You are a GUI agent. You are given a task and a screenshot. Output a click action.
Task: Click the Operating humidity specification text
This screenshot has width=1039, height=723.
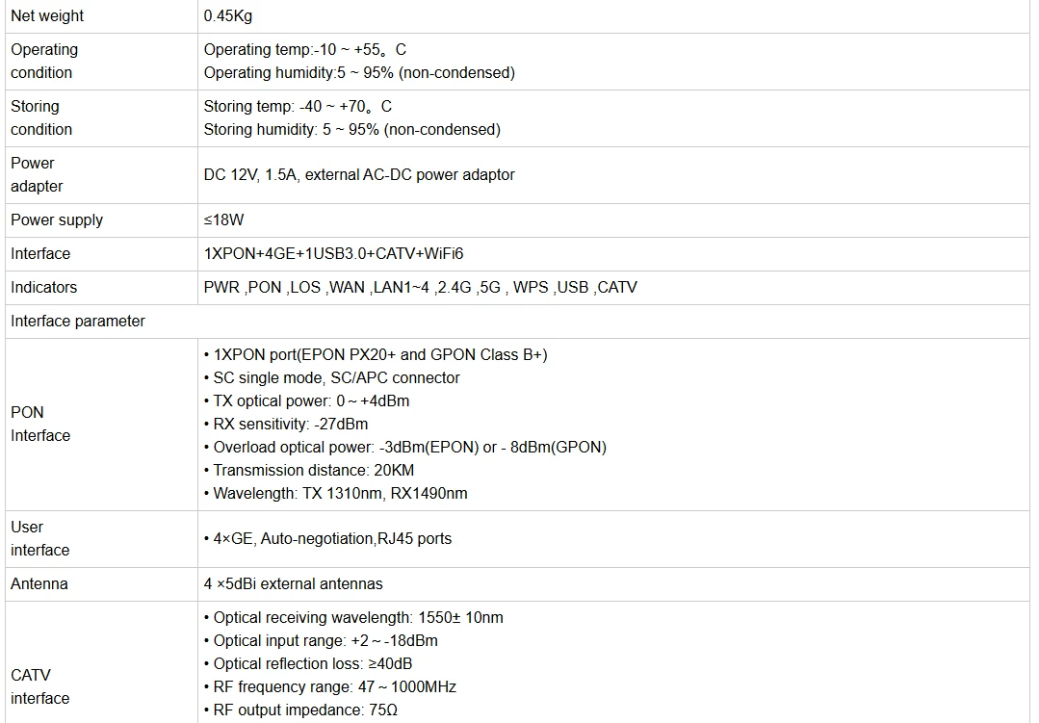pyautogui.click(x=359, y=73)
